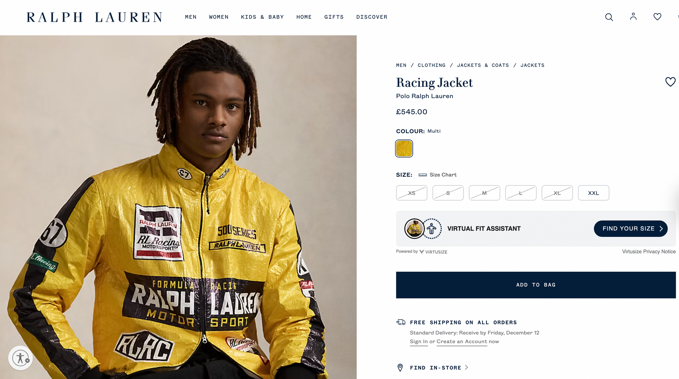The width and height of the screenshot is (679, 379).
Task: Click Find Your Size button
Action: pos(631,229)
